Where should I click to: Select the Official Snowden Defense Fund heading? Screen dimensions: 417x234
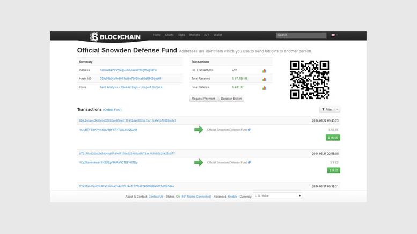coord(127,50)
